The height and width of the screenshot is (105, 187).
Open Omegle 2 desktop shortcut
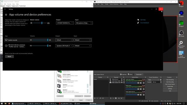[181, 14]
